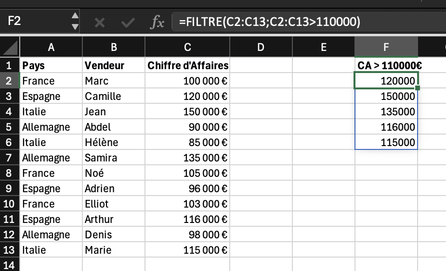446x271 pixels.
Task: Select column B header
Action: click(x=114, y=47)
